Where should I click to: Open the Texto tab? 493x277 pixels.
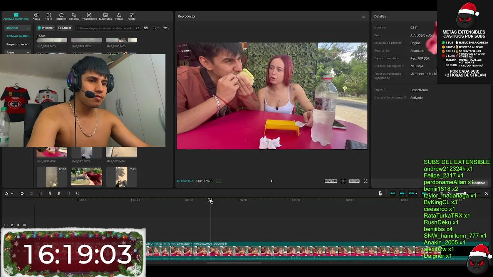click(x=49, y=17)
